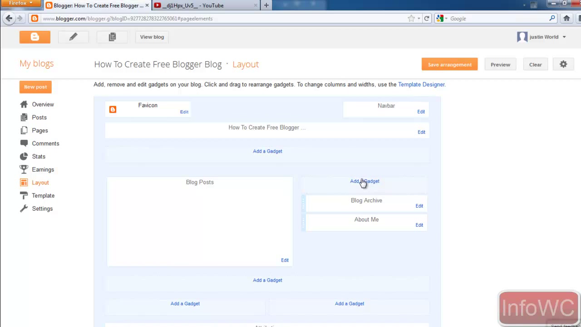Edit the blog header title gadget
This screenshot has height=327, width=581.
[421, 132]
